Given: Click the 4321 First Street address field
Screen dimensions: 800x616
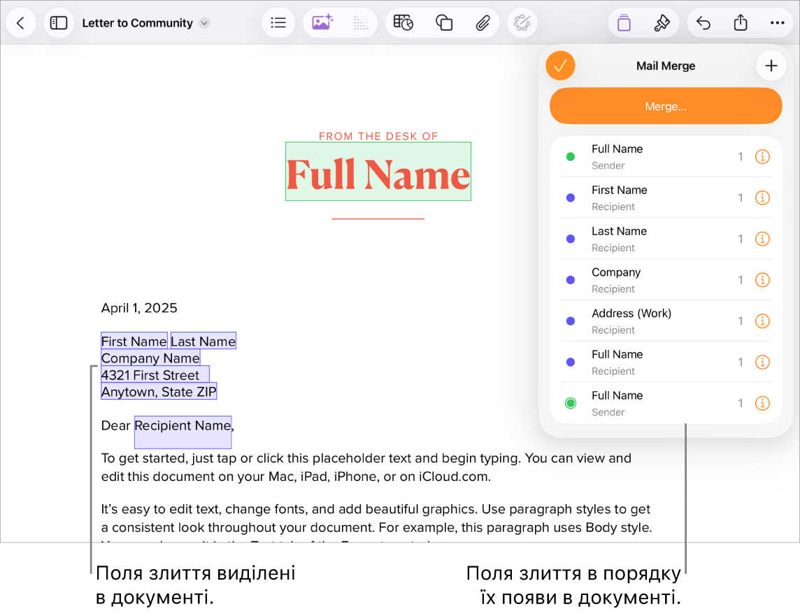Looking at the screenshot, I should pos(155,374).
